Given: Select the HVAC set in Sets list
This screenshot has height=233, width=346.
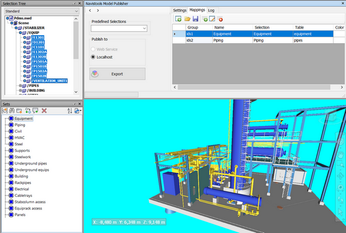Looking at the screenshot, I should click(x=20, y=137).
